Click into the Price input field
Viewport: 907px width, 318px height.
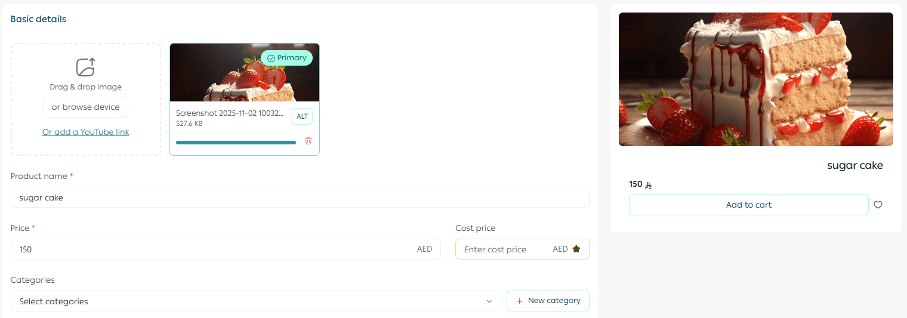[215, 249]
